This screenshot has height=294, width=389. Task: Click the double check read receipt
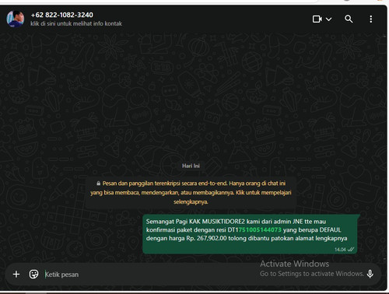pos(351,250)
